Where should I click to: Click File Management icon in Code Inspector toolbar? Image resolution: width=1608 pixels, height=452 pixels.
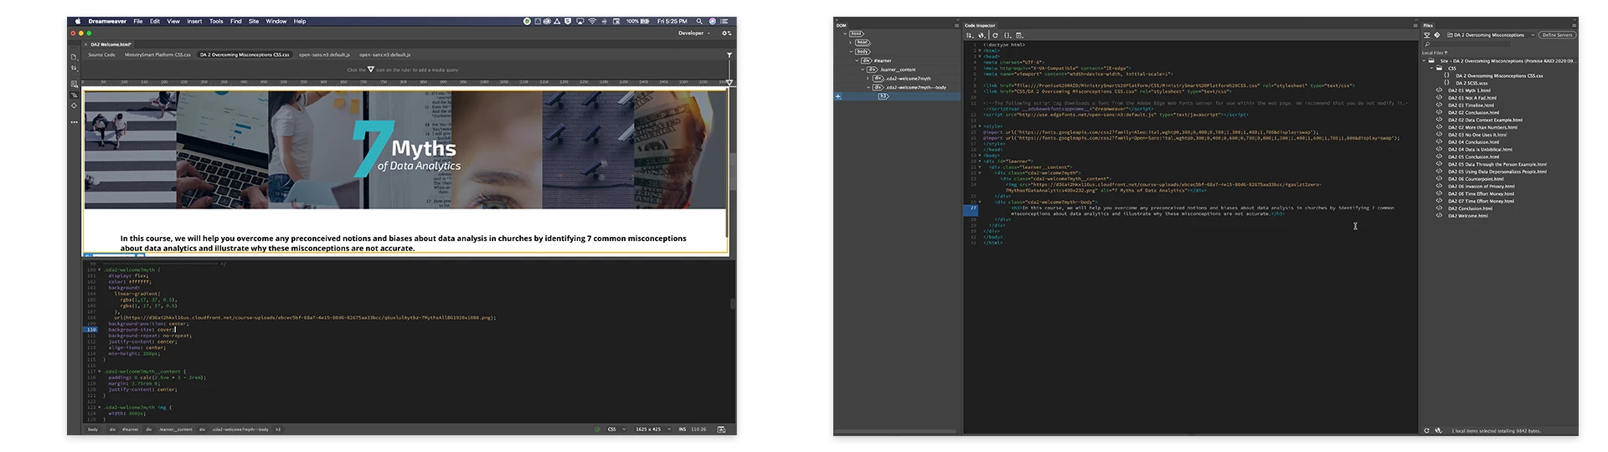(x=970, y=35)
